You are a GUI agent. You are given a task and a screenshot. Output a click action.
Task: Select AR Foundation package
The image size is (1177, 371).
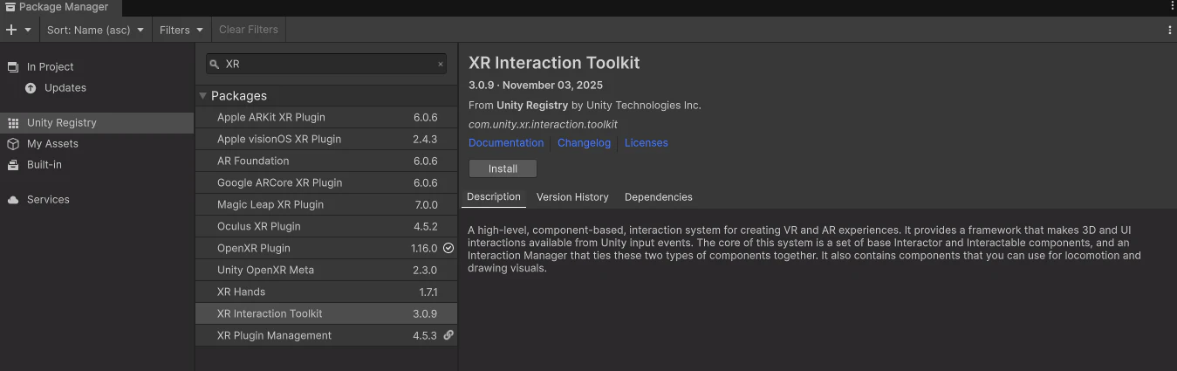pos(326,161)
